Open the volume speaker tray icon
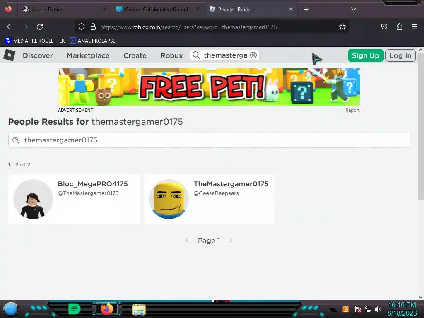This screenshot has height=318, width=424. pos(378,309)
